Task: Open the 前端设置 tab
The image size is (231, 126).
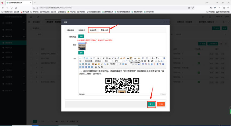Action: tap(93, 30)
